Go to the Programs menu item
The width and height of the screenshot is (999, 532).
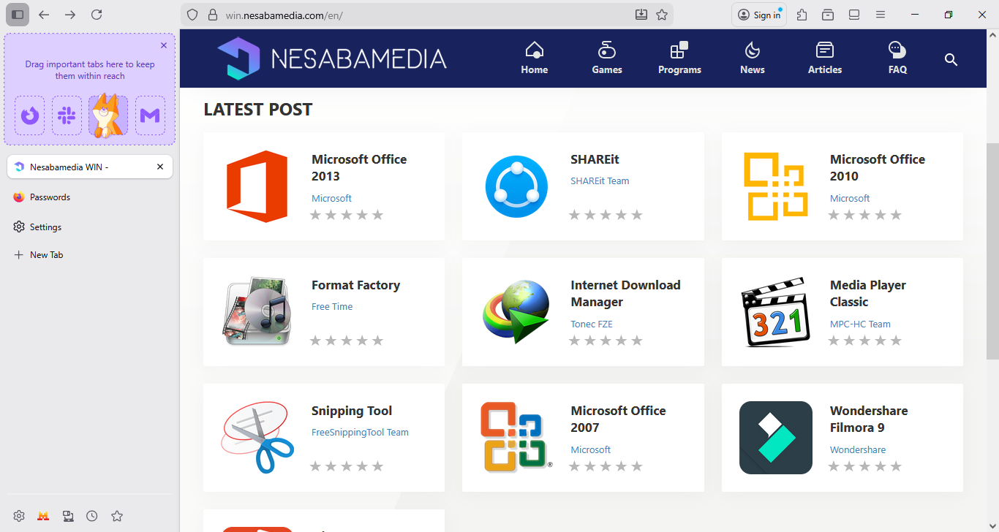[679, 58]
